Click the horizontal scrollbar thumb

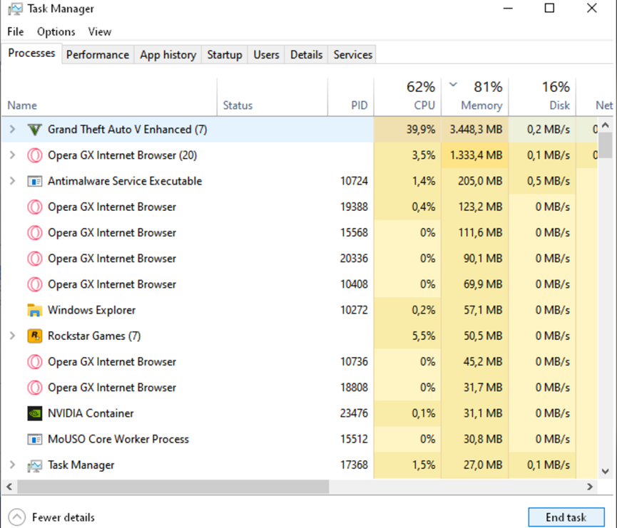click(173, 487)
